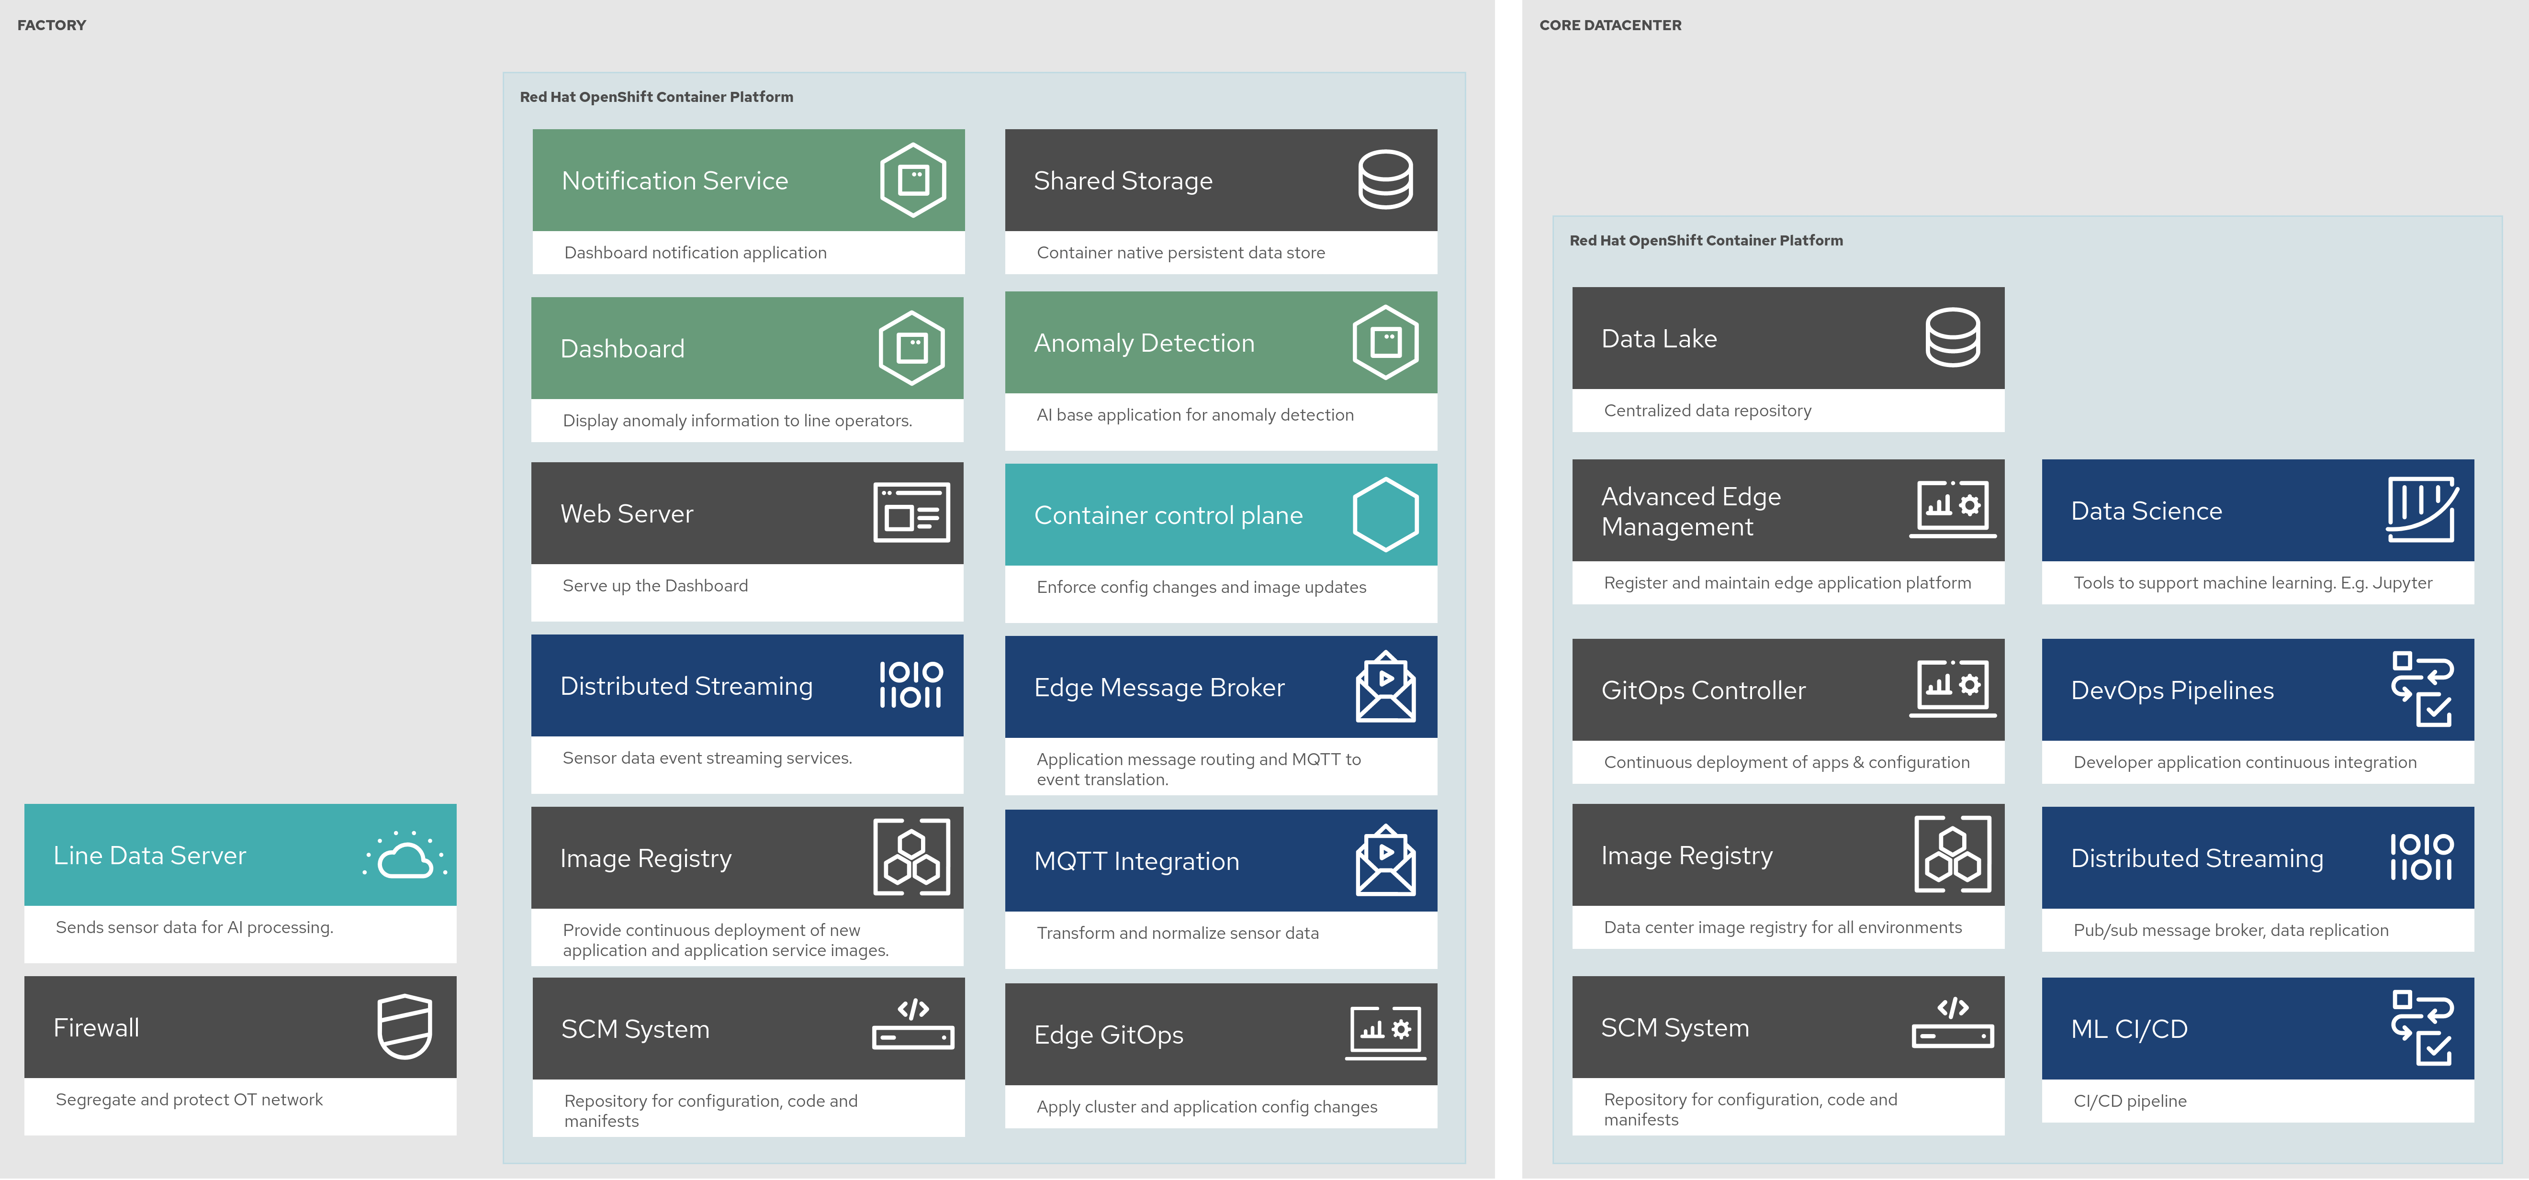Screen dimensions: 2529x1180
Task: Click the factory Image Registry hexagons icon
Action: click(911, 857)
